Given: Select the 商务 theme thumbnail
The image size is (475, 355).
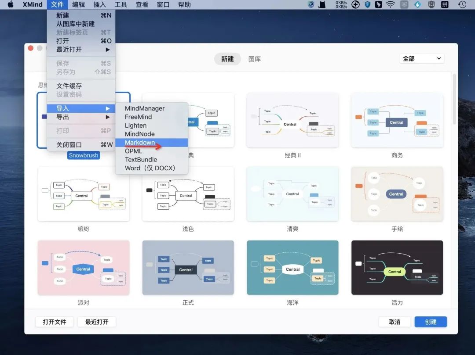Looking at the screenshot, I should click(x=397, y=120).
